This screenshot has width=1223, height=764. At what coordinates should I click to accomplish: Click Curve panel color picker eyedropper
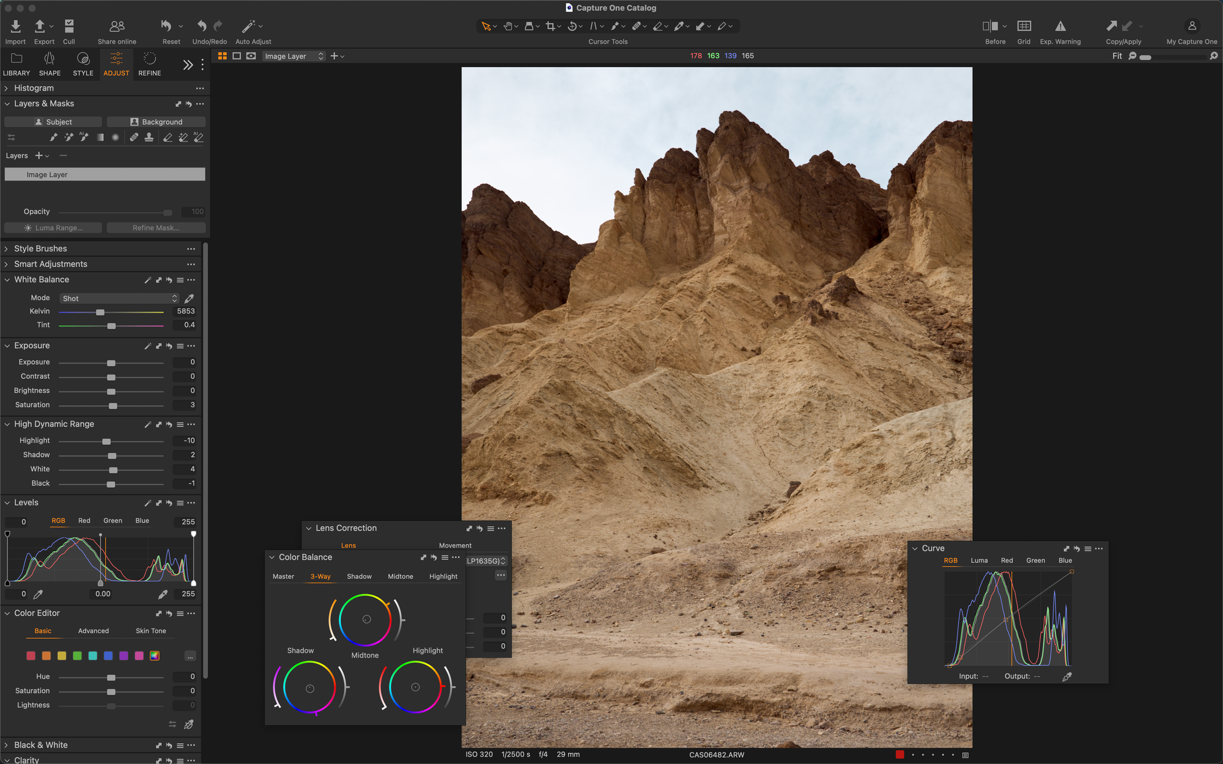[x=1067, y=677]
